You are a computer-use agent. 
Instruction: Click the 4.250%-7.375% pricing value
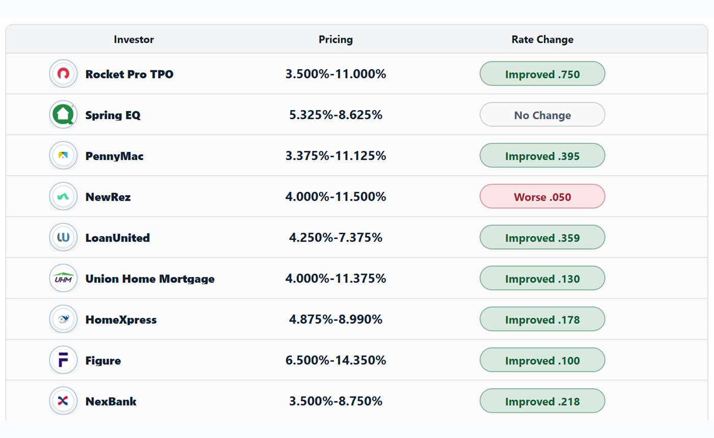(336, 238)
